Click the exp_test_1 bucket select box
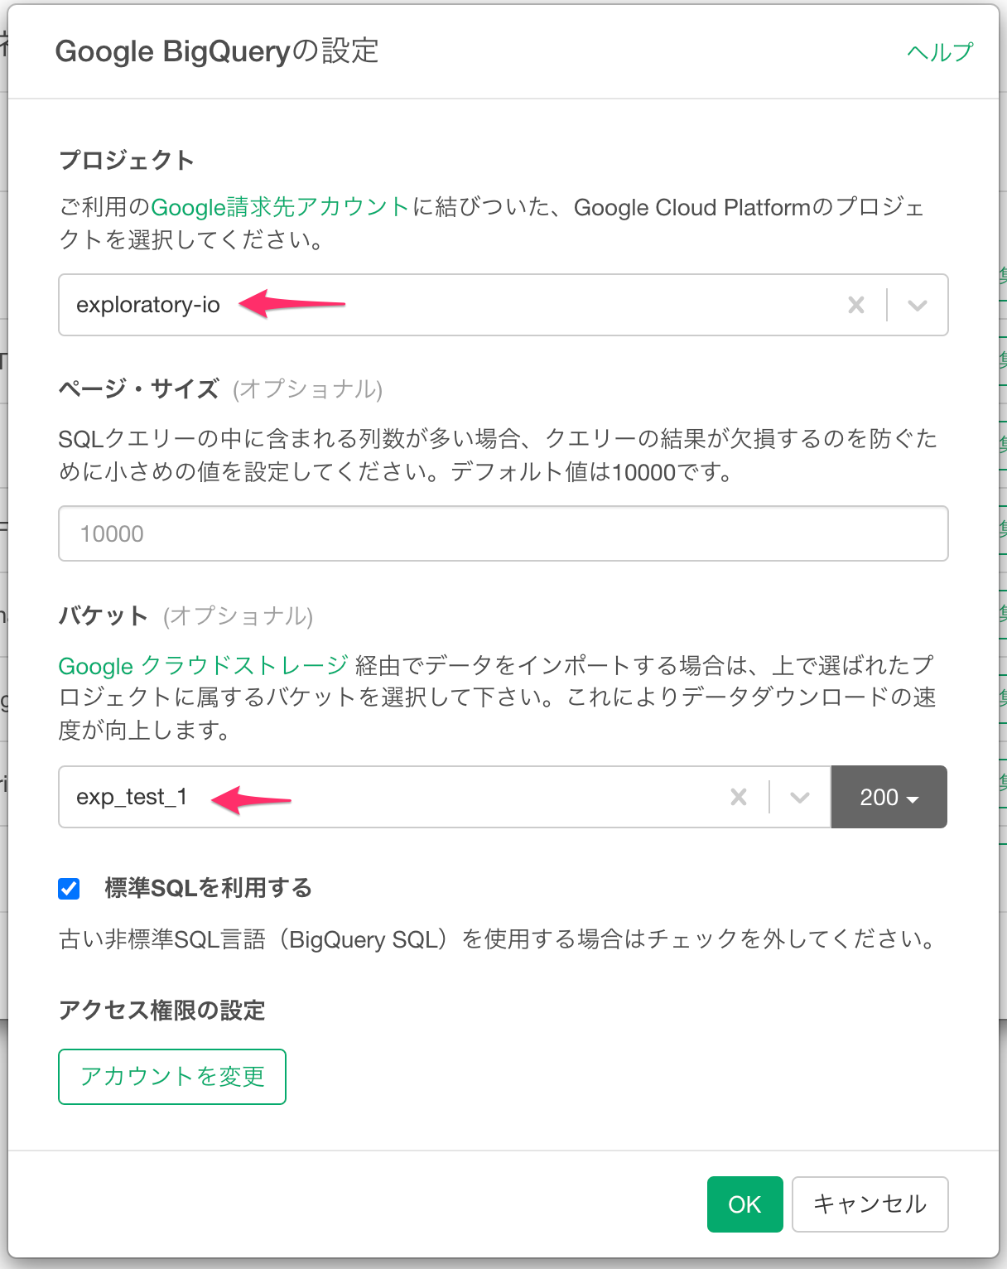Screen dimensions: 1007x1269 pos(444,797)
